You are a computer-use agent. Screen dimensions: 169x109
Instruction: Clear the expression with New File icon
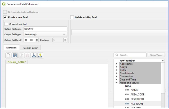8,56
